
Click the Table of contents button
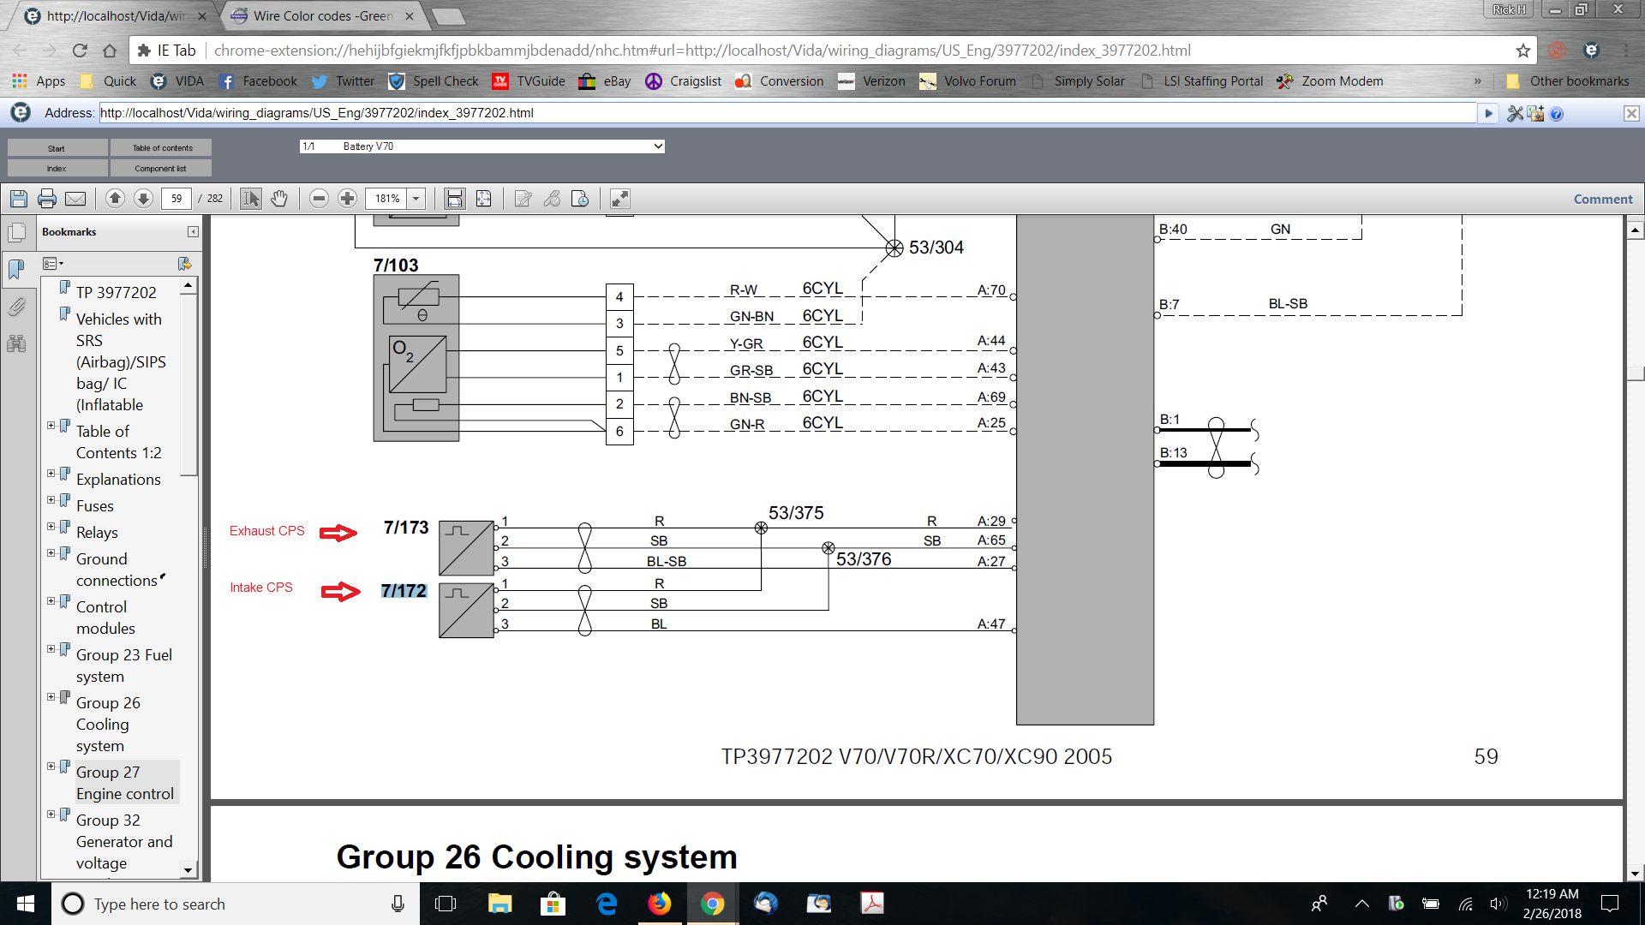click(161, 148)
